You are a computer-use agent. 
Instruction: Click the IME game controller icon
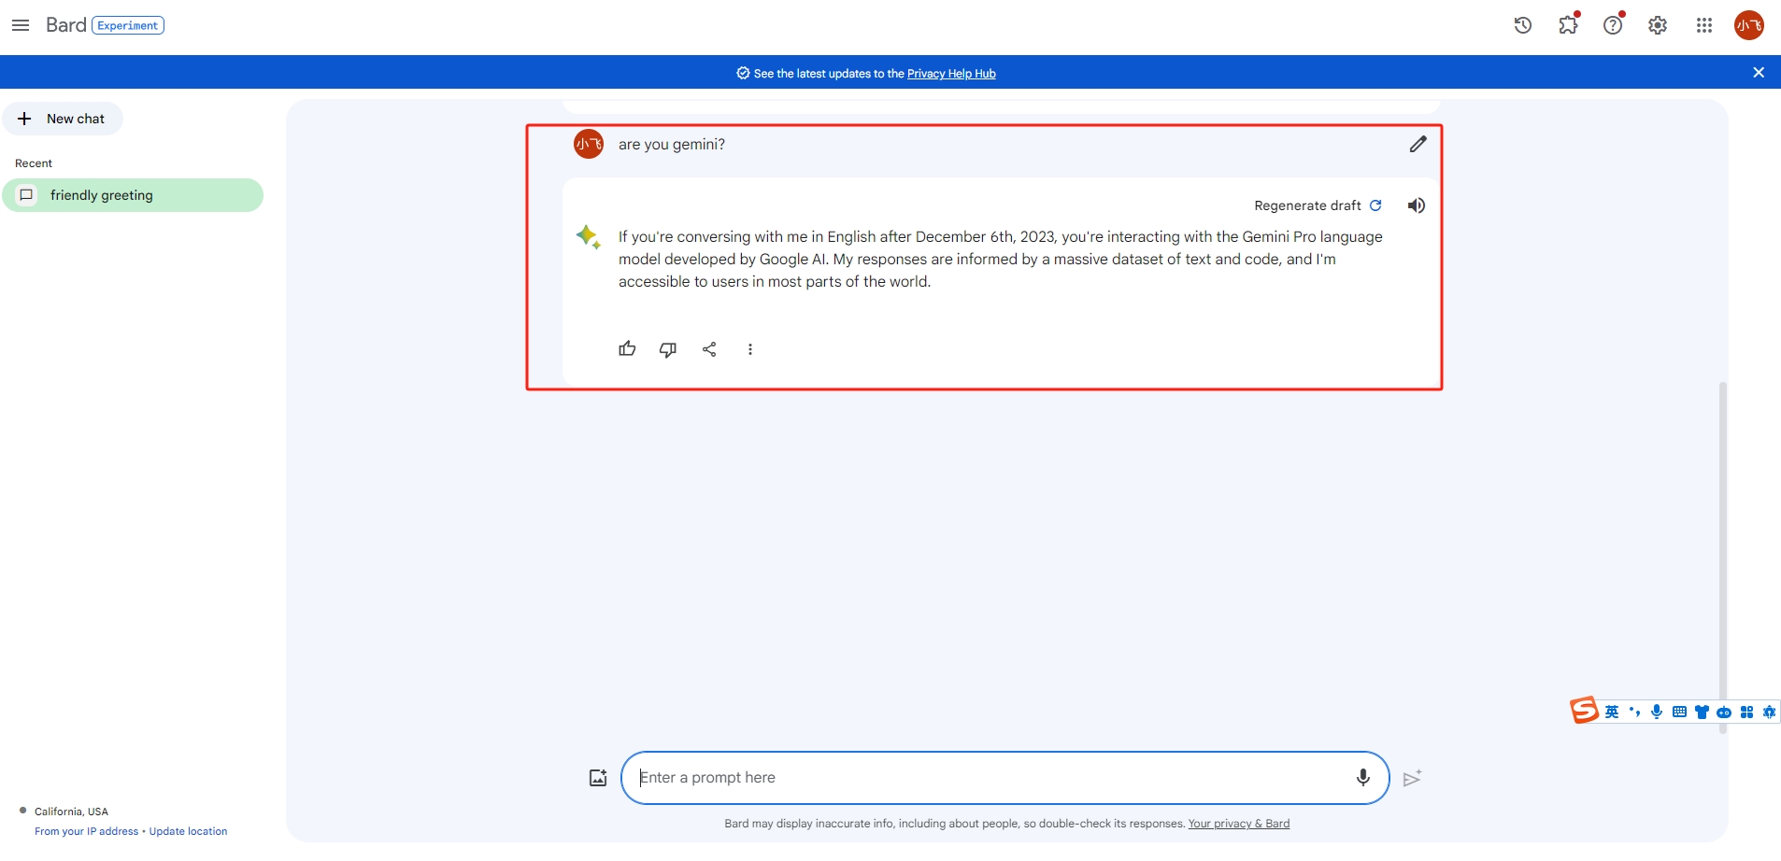coord(1724,712)
